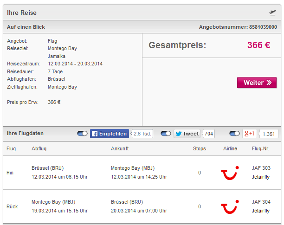Click the 2,6 Tsd. Facebook count bubble

click(x=142, y=134)
